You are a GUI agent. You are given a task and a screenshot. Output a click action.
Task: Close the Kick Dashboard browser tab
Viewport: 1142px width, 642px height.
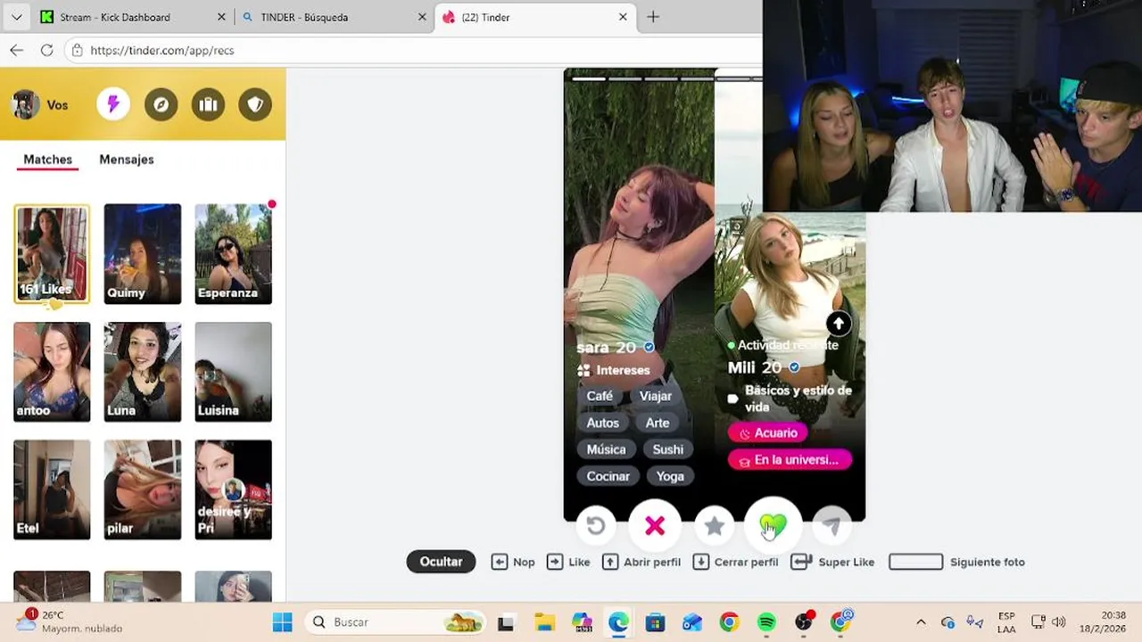[x=221, y=17]
